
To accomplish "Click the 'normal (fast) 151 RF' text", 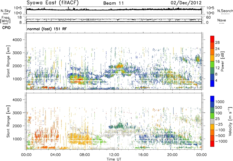I will click(47, 29).
